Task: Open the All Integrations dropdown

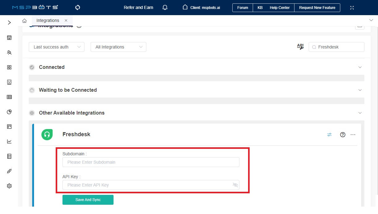Action: pyautogui.click(x=118, y=47)
